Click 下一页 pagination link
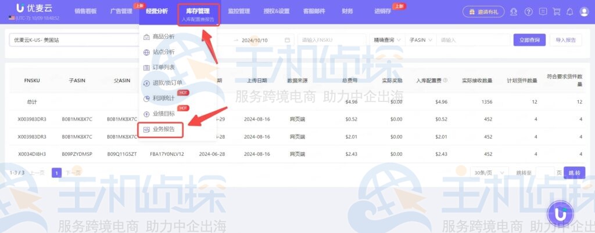This screenshot has height=233, width=595. [73, 173]
